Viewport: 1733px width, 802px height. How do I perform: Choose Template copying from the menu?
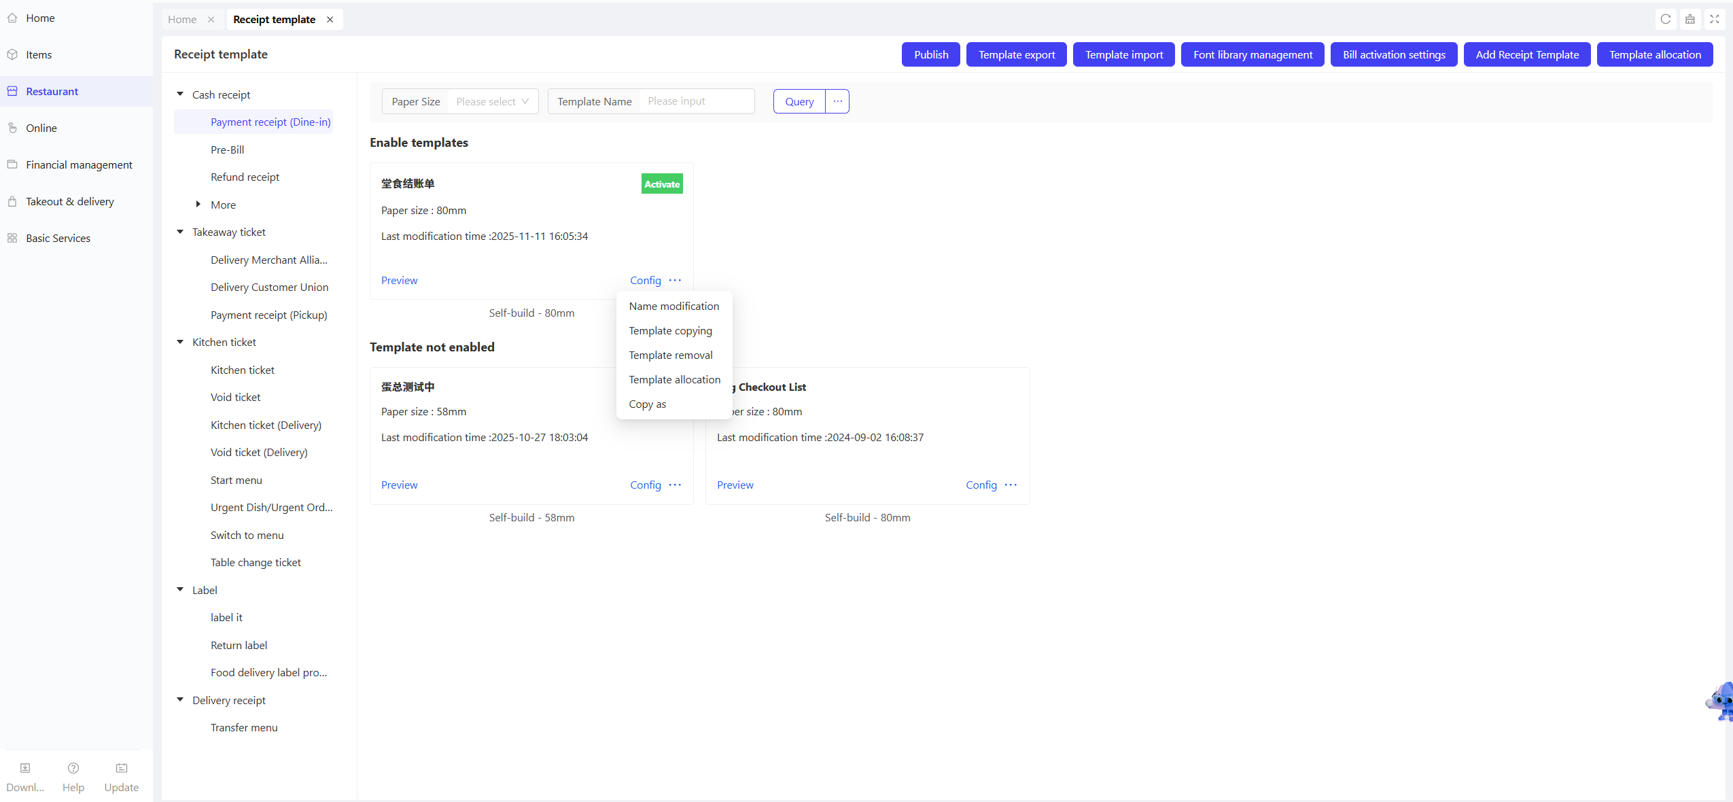click(670, 330)
